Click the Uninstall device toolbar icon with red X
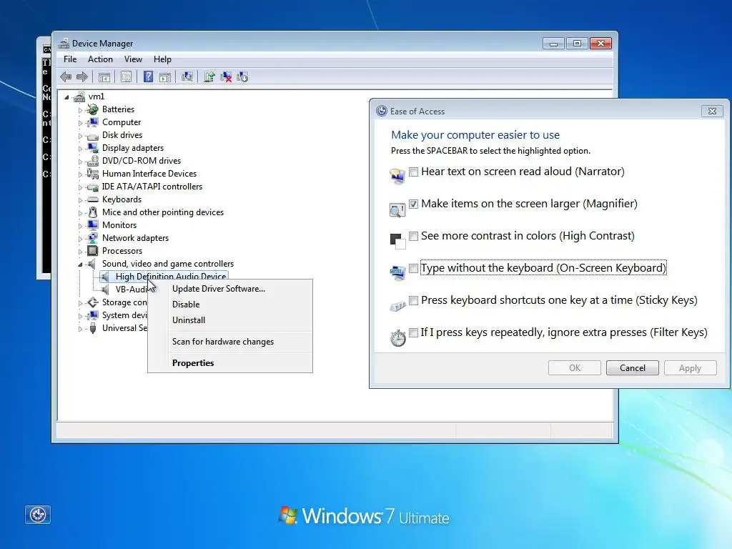This screenshot has height=549, width=732. point(226,77)
